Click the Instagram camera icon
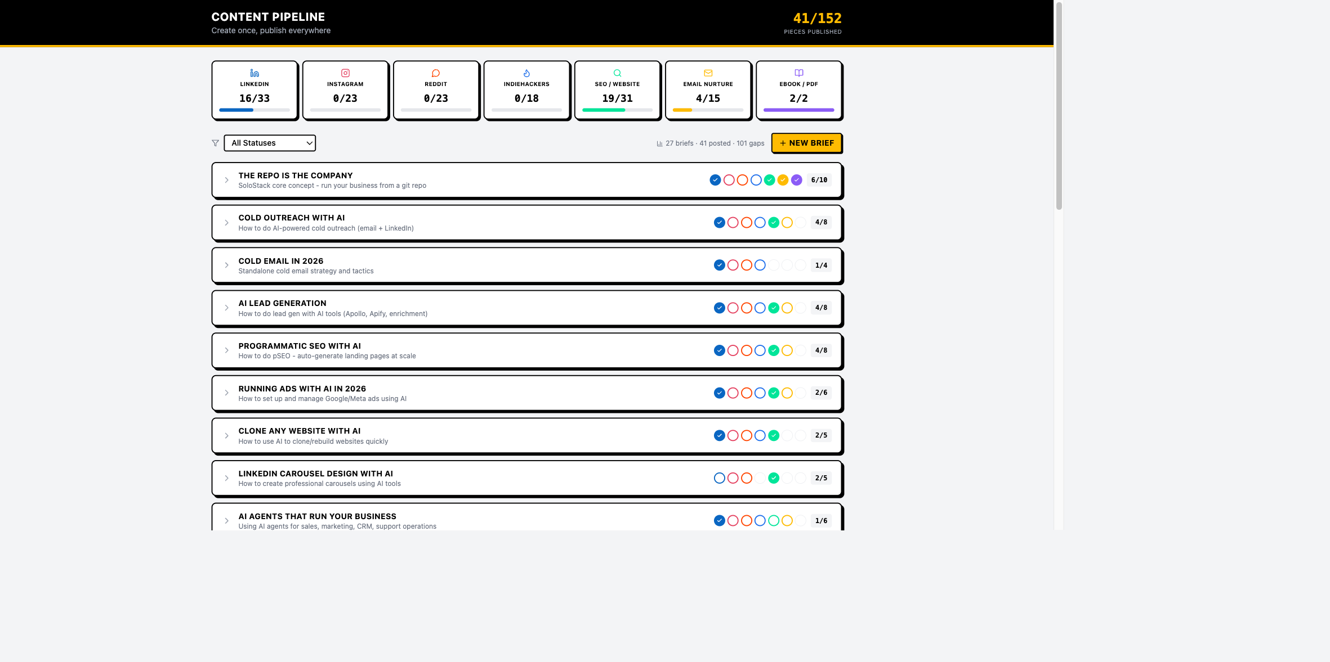Screen dimensions: 1330x662 [x=345, y=73]
